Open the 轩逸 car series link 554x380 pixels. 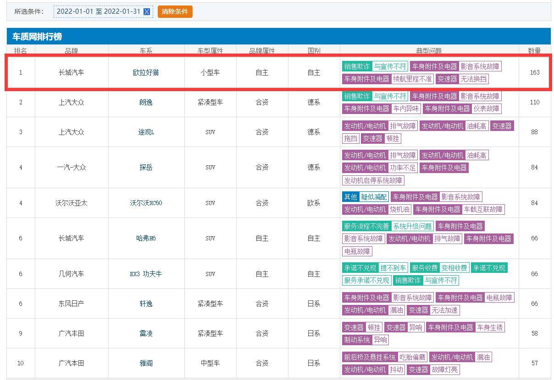click(146, 304)
